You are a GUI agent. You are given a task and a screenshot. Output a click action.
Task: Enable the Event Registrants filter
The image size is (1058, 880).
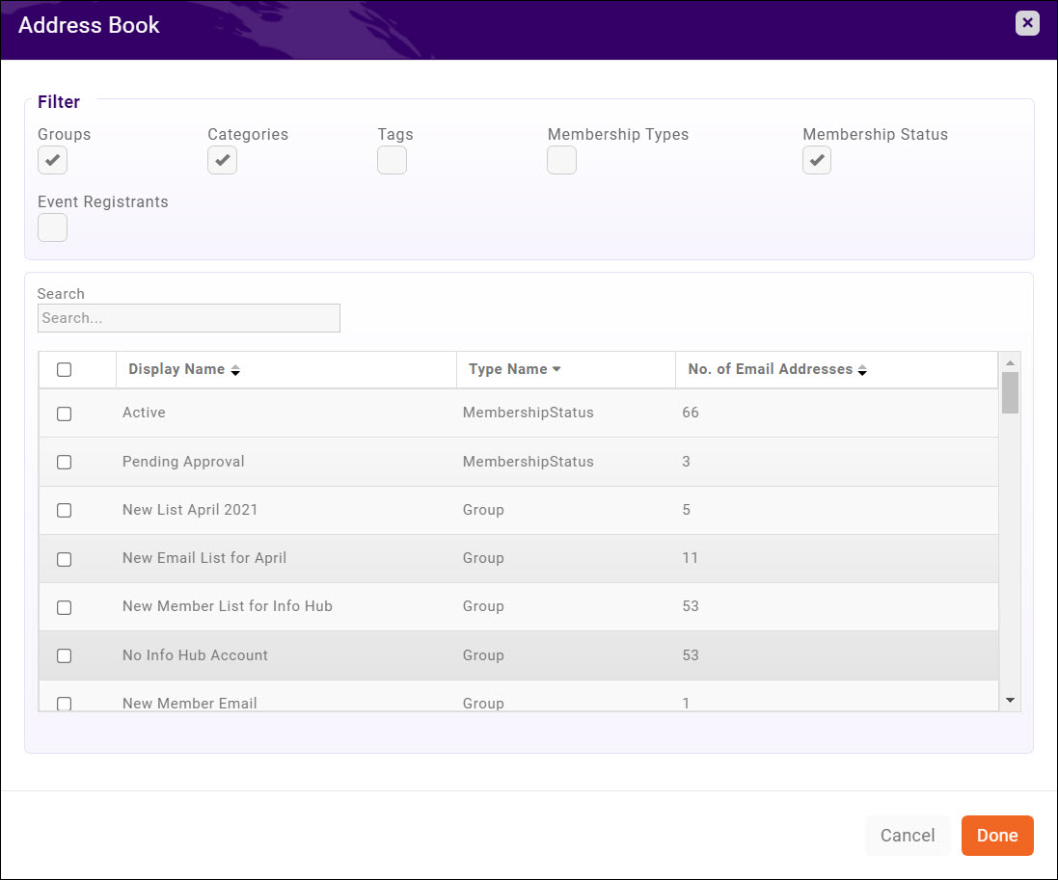[x=52, y=227]
